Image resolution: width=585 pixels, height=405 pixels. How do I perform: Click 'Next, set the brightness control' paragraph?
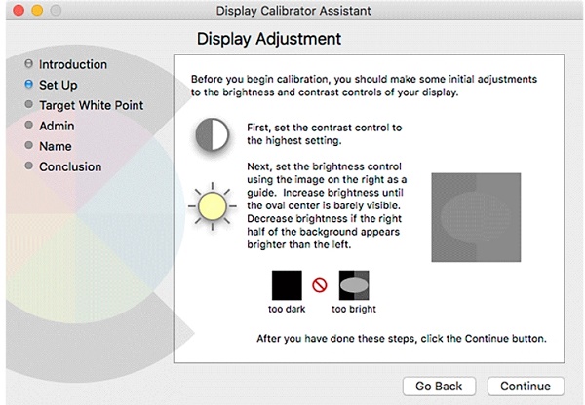(x=327, y=205)
